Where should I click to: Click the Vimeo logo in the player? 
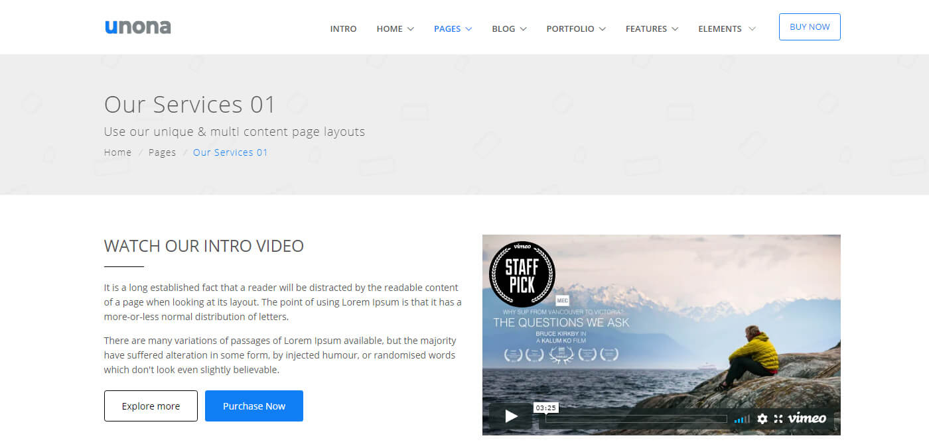point(807,418)
